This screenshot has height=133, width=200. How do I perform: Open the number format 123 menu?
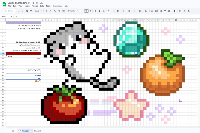click(64, 11)
